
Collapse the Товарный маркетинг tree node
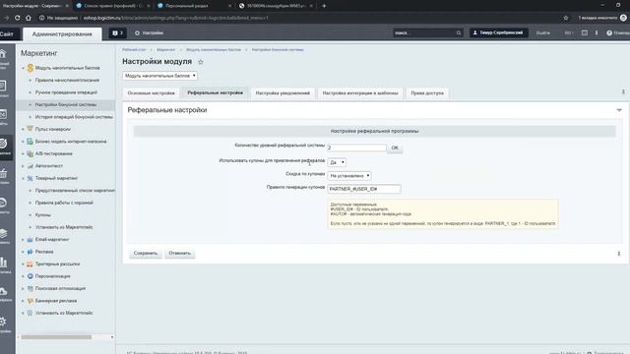(23, 178)
